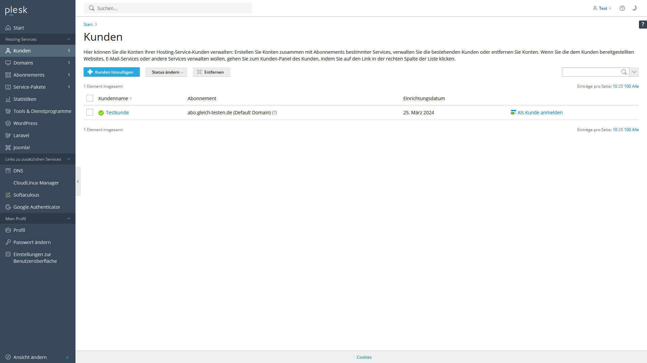Go to WordPress in the sidebar

25,123
